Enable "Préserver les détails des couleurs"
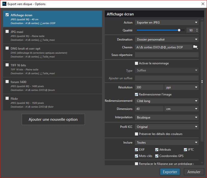The image size is (207, 178). click(136, 134)
